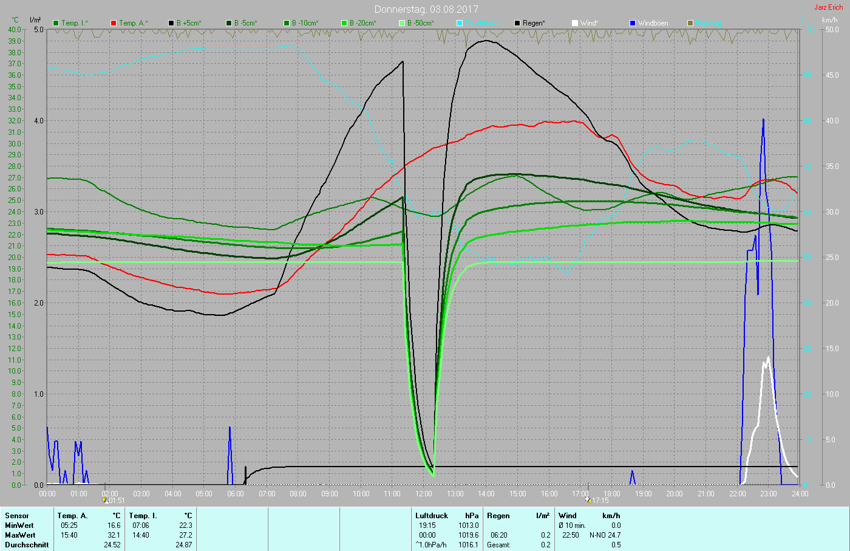Click the MaxWert row label
This screenshot has width=850, height=551.
[x=20, y=535]
